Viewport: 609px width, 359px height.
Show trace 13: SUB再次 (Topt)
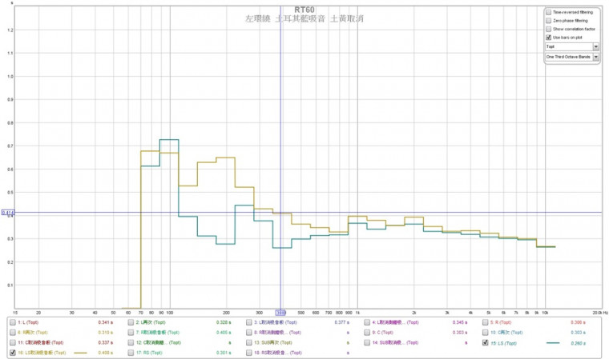249,342
